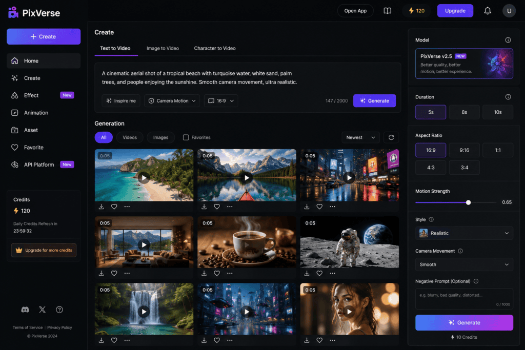Open the Discord community icon
Viewport: 525px width, 350px height.
pyautogui.click(x=25, y=310)
